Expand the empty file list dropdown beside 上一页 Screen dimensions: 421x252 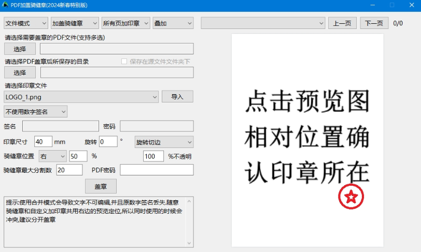pyautogui.click(x=263, y=23)
